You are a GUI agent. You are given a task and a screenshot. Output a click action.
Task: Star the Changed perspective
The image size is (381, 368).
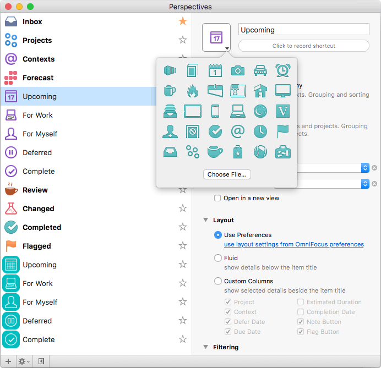click(183, 208)
